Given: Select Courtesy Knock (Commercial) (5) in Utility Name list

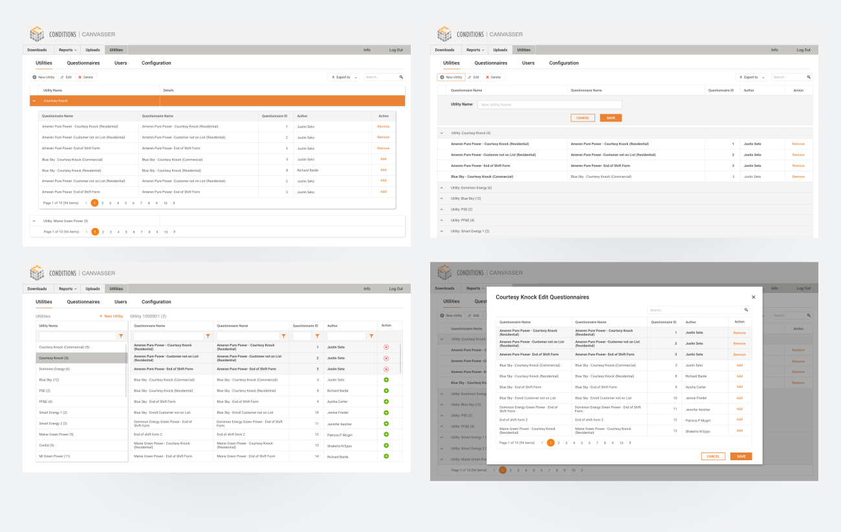Looking at the screenshot, I should point(82,347).
